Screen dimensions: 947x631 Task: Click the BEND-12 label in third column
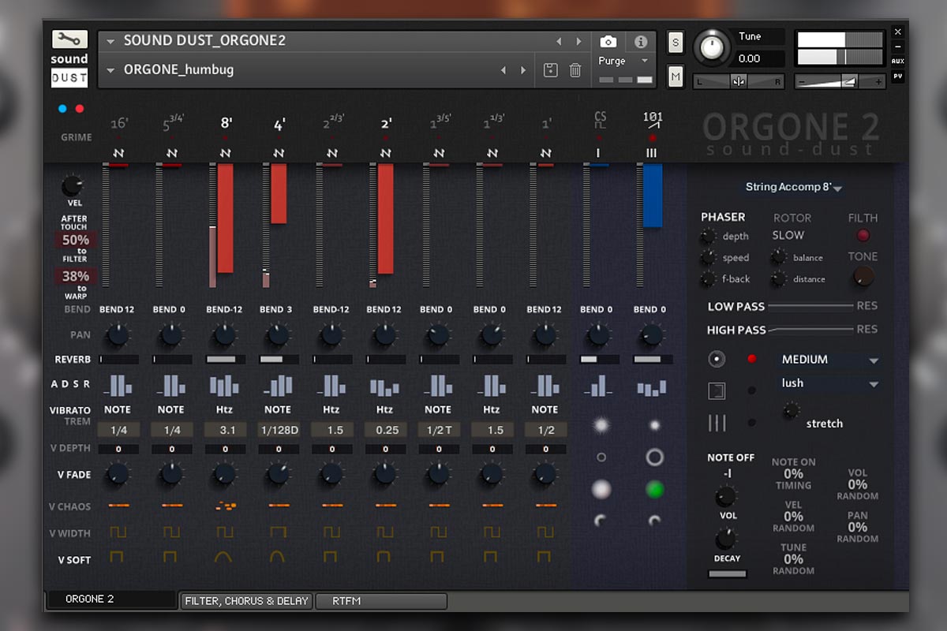coord(224,309)
